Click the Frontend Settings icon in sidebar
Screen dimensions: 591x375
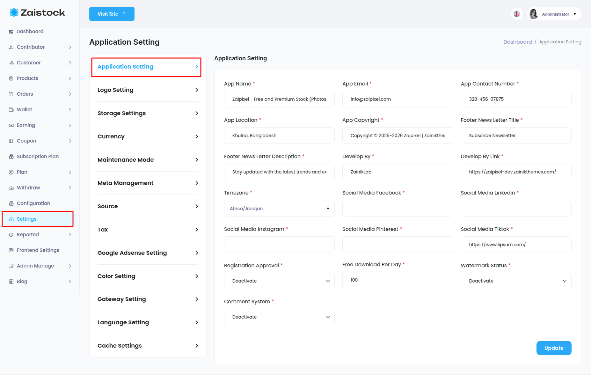pos(11,250)
